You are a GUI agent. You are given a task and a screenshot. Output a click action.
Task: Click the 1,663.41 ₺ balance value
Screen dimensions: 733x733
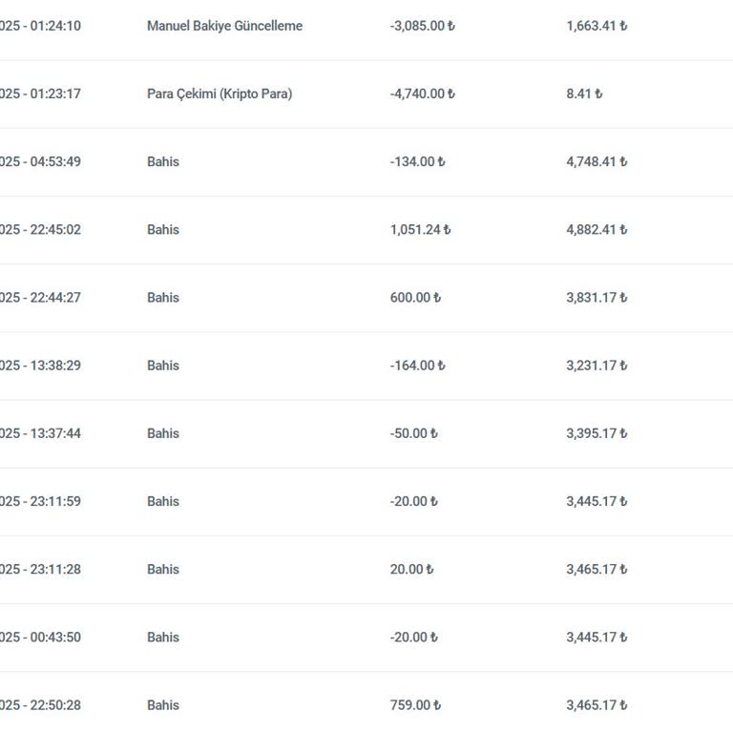coord(597,26)
